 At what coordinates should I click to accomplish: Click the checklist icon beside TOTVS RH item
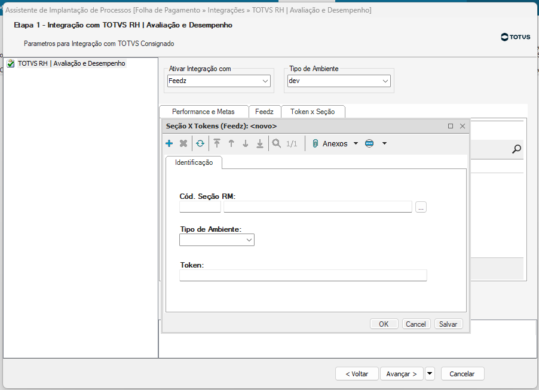11,63
